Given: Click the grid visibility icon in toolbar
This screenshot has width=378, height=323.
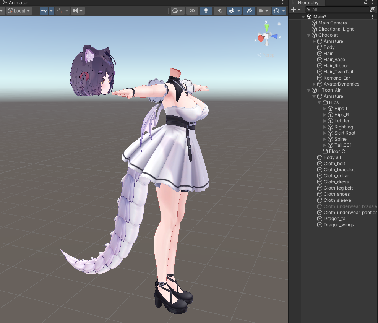Looking at the screenshot, I should point(44,11).
